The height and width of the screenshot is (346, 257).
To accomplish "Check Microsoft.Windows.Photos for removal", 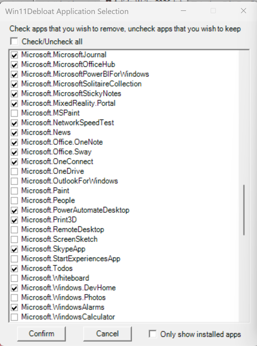I will [15, 298].
